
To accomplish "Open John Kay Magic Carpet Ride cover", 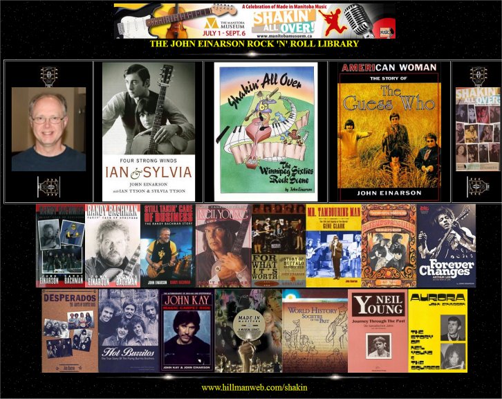I will tap(187, 330).
